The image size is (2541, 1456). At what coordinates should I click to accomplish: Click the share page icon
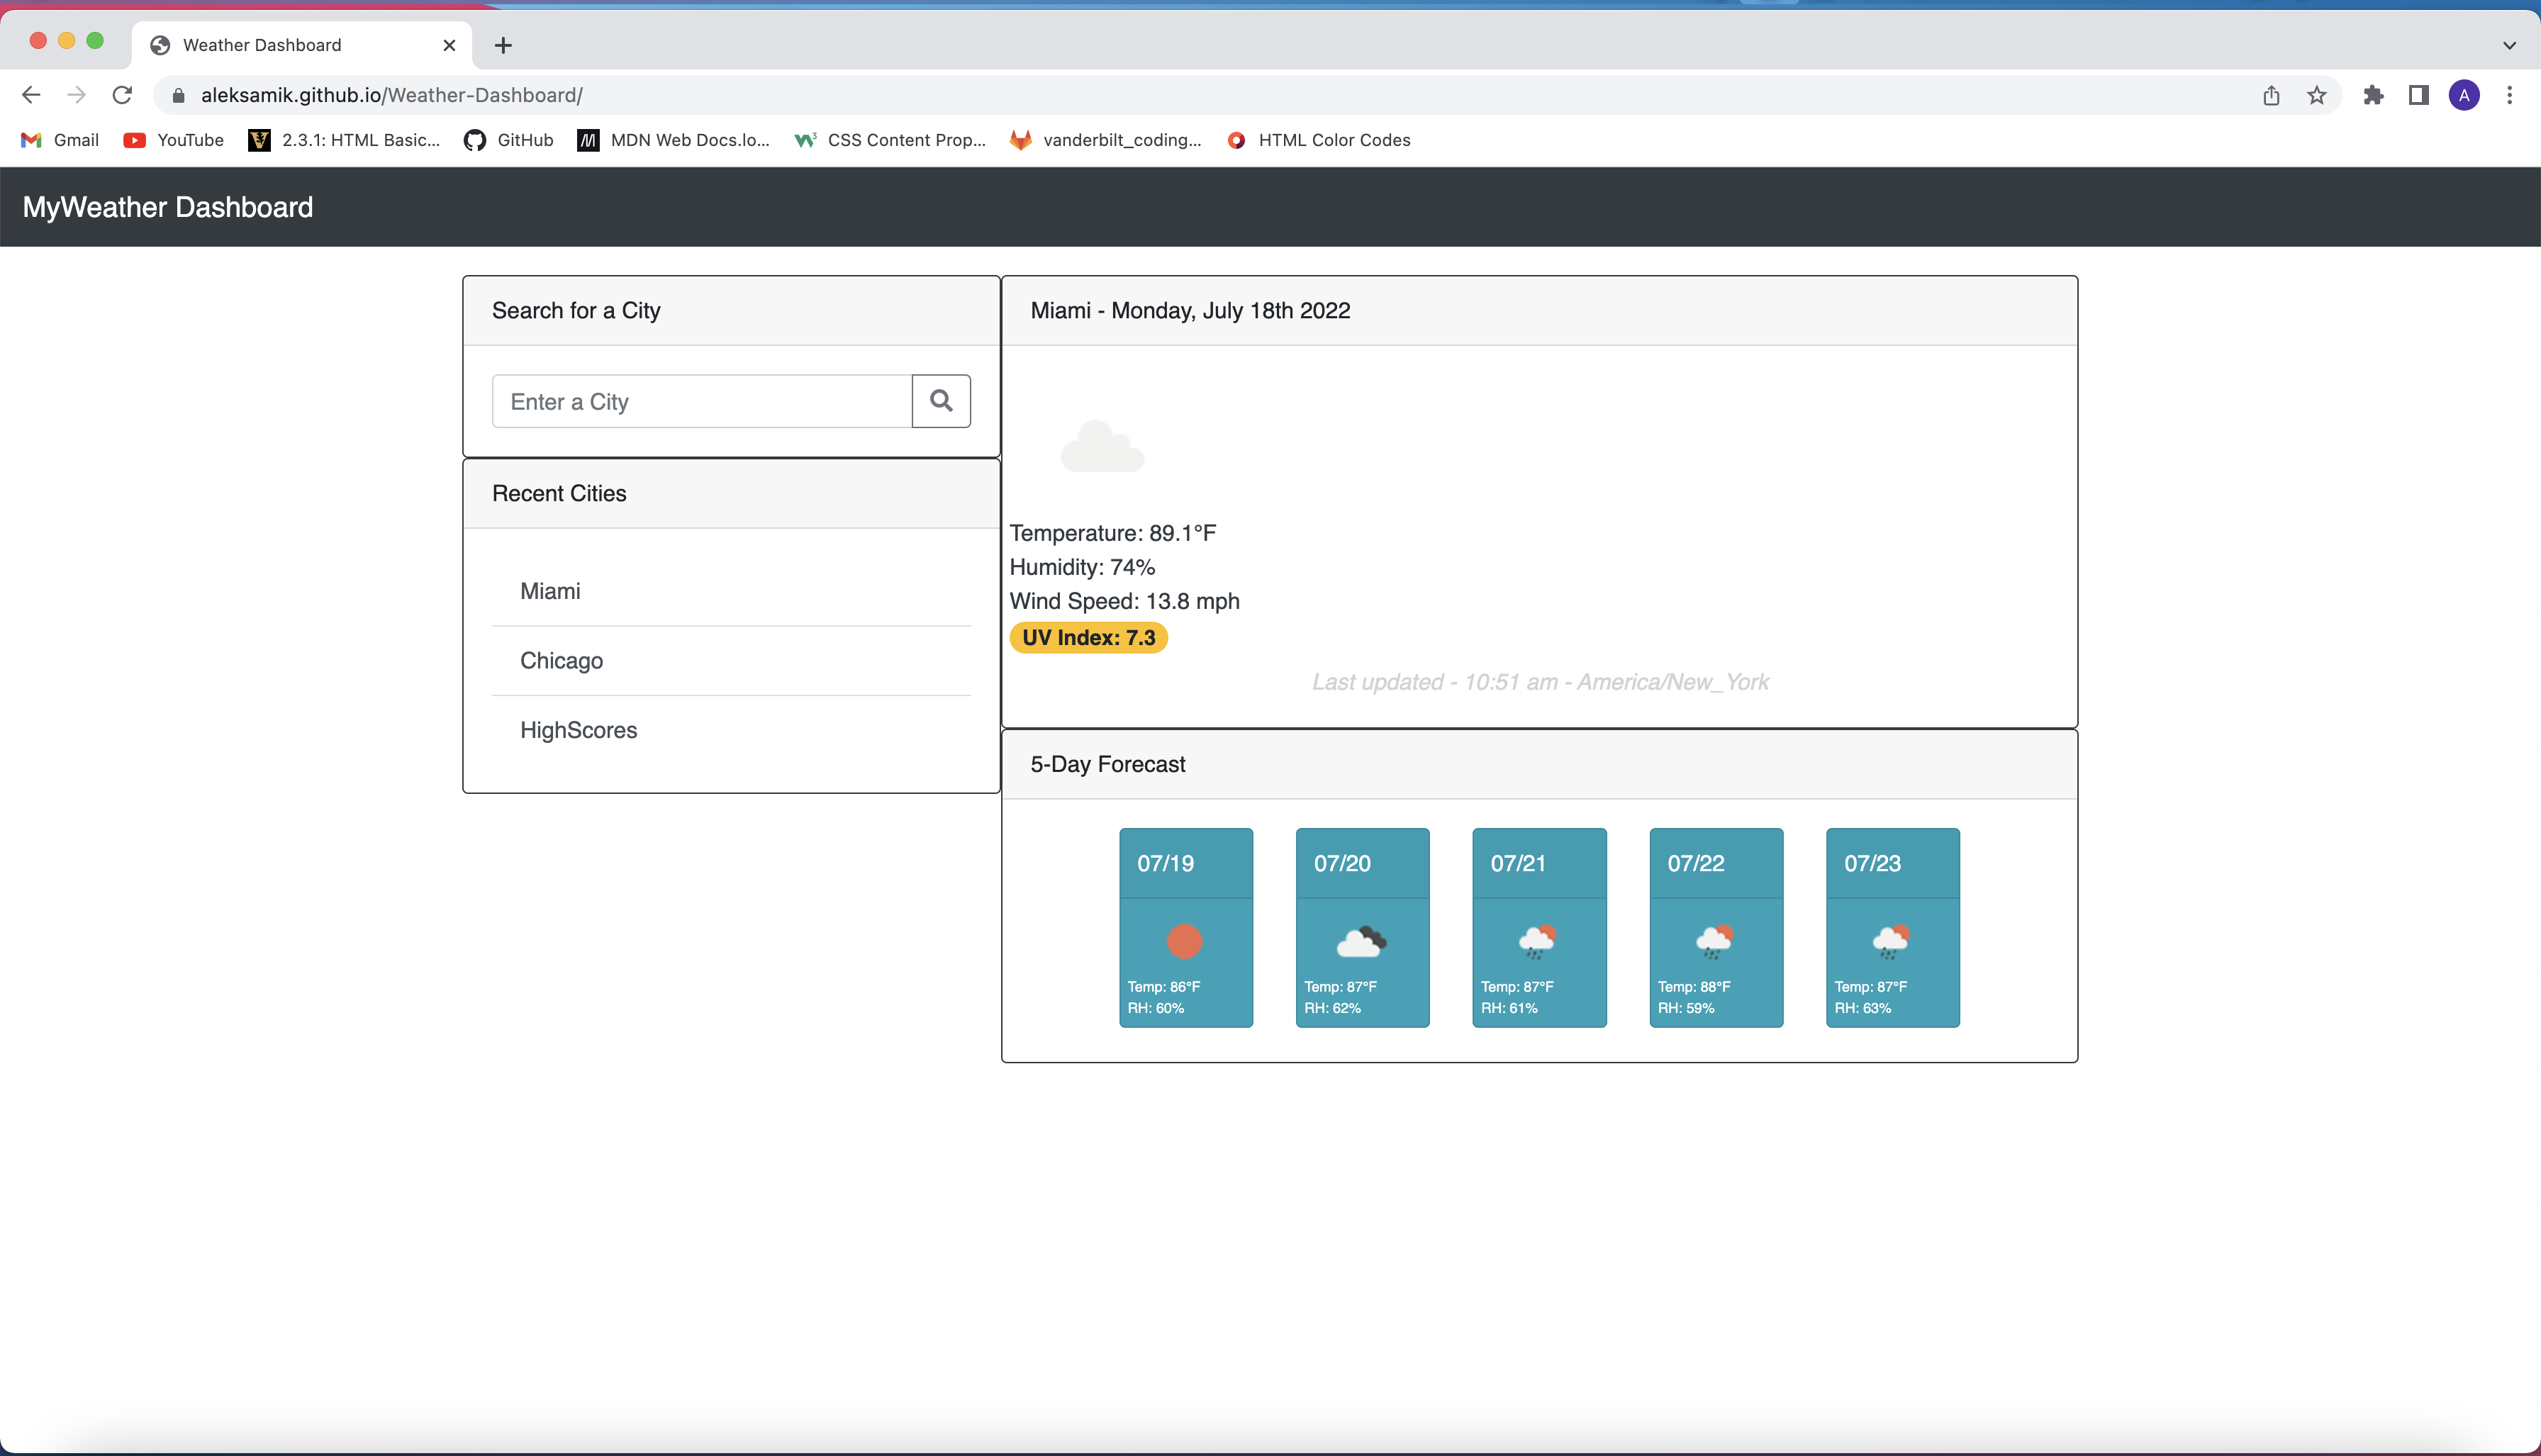point(2271,95)
